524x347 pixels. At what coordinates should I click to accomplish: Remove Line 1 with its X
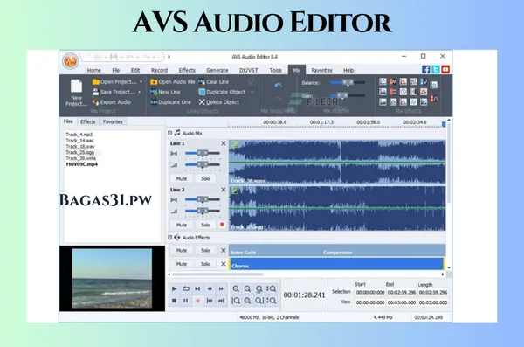tap(224, 143)
